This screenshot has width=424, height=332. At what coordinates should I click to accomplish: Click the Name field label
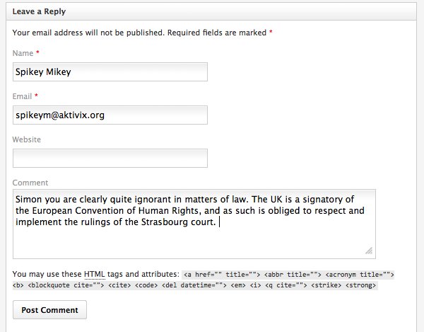(x=23, y=53)
